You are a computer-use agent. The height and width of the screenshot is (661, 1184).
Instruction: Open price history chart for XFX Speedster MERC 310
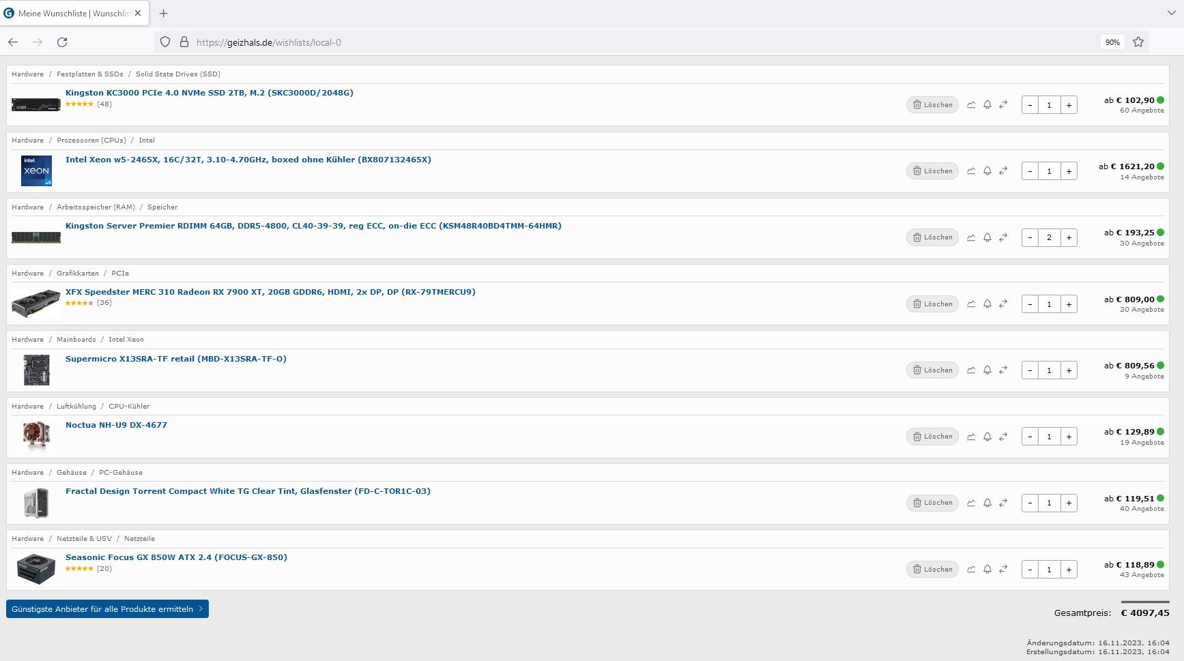pos(971,304)
